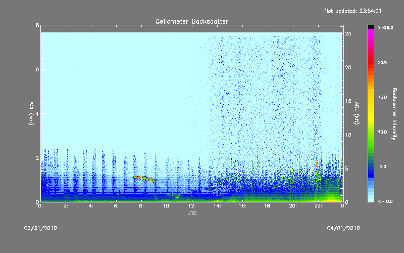Viewport: 404px width, 253px height.
Task: Click the "16:" UTC hour tick
Action: tap(242, 206)
